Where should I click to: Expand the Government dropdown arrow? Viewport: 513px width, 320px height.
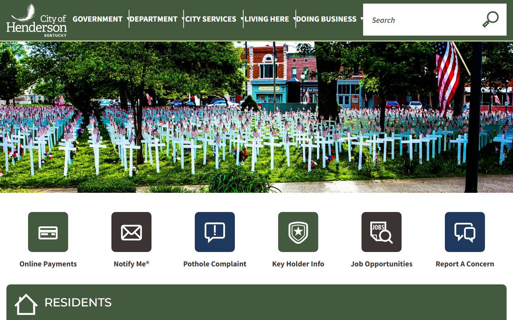tap(128, 19)
